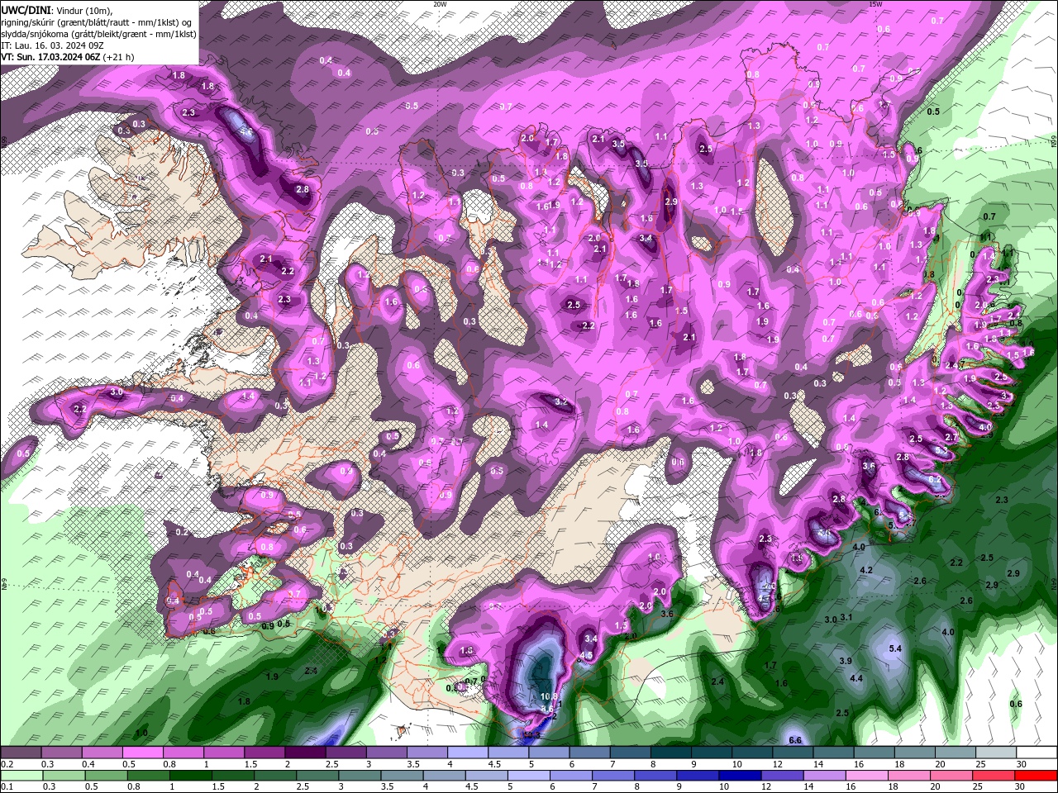
Task: Click the bright pink 0.5 swatch in upper legend
Action: [142, 753]
